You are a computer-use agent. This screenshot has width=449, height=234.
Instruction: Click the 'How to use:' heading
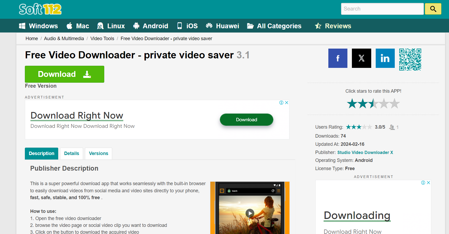pos(43,211)
